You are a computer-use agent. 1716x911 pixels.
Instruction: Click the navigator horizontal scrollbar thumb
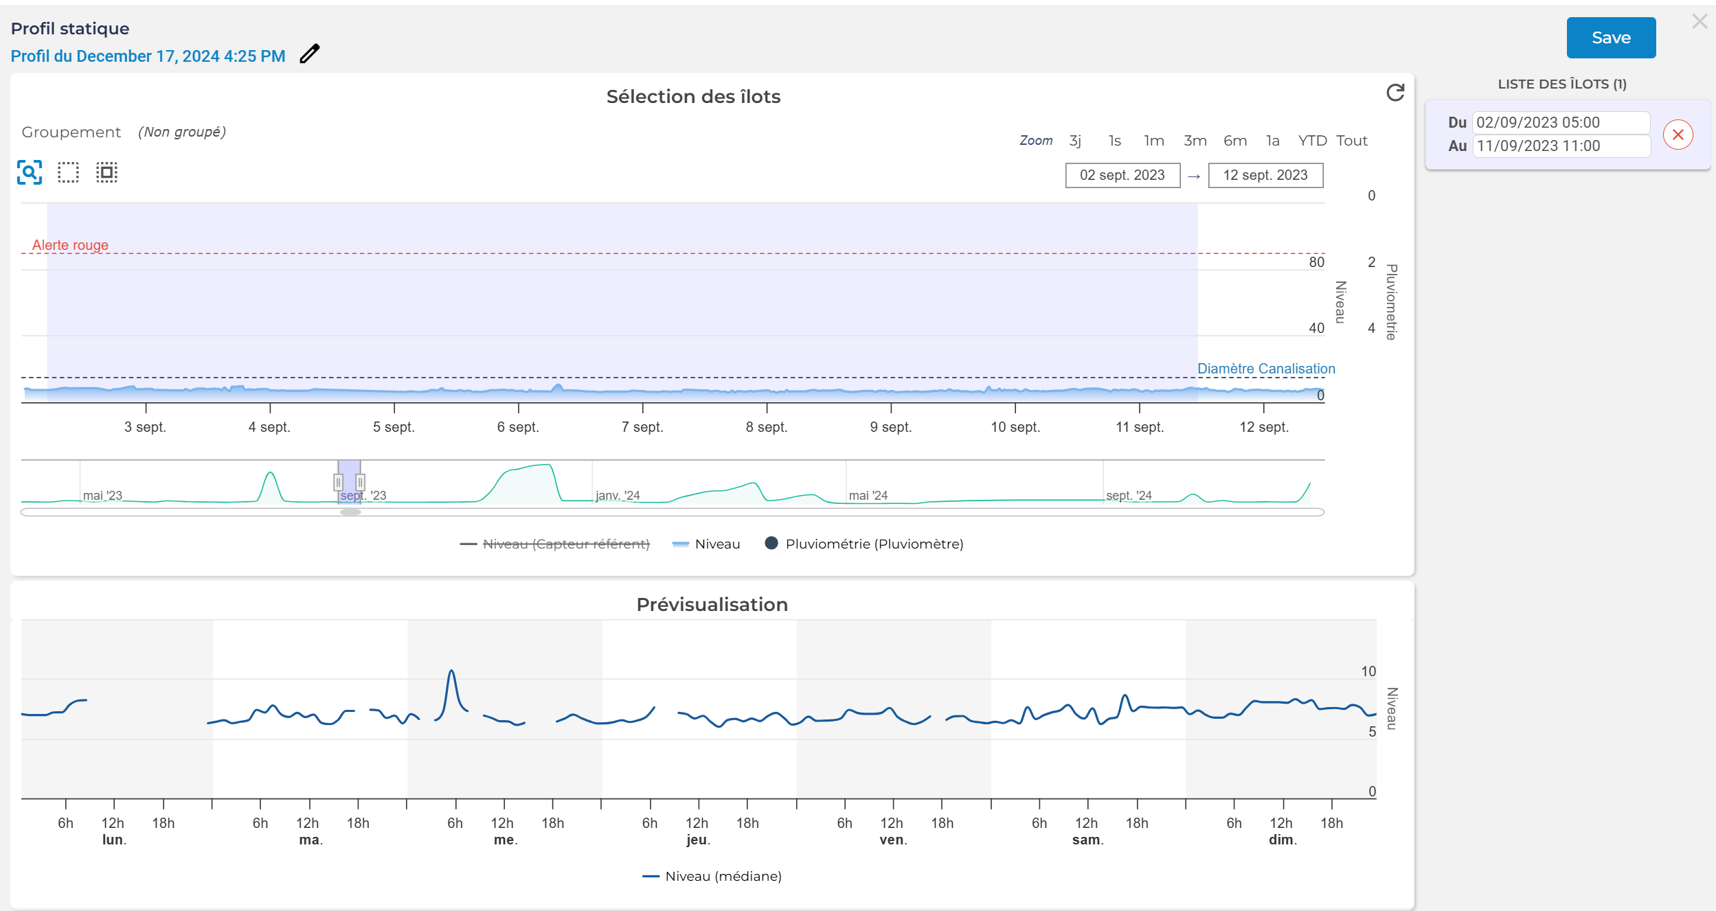coord(350,512)
